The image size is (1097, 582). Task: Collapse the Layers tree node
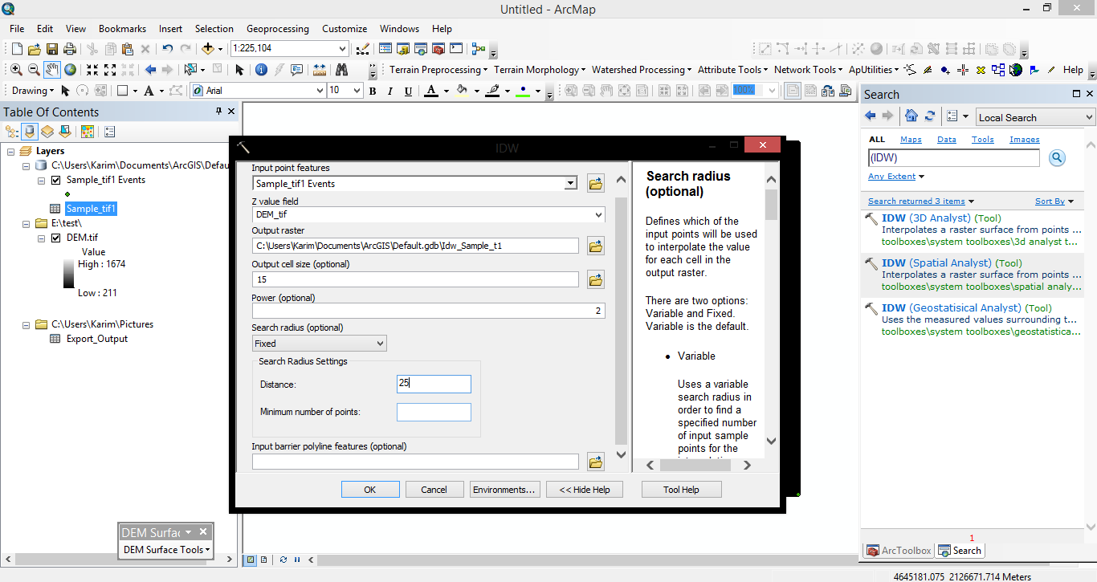pos(10,151)
